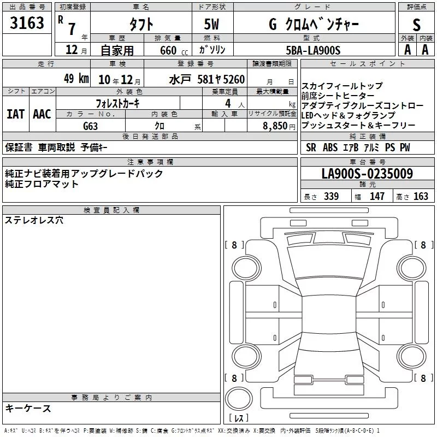437x437 pixels.
Task: Click the spare tire circle above レス
Action: pos(239,398)
